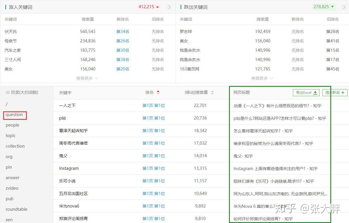
Task: Open next arrow beside 278,825 falling keywords
Action: (344, 7)
